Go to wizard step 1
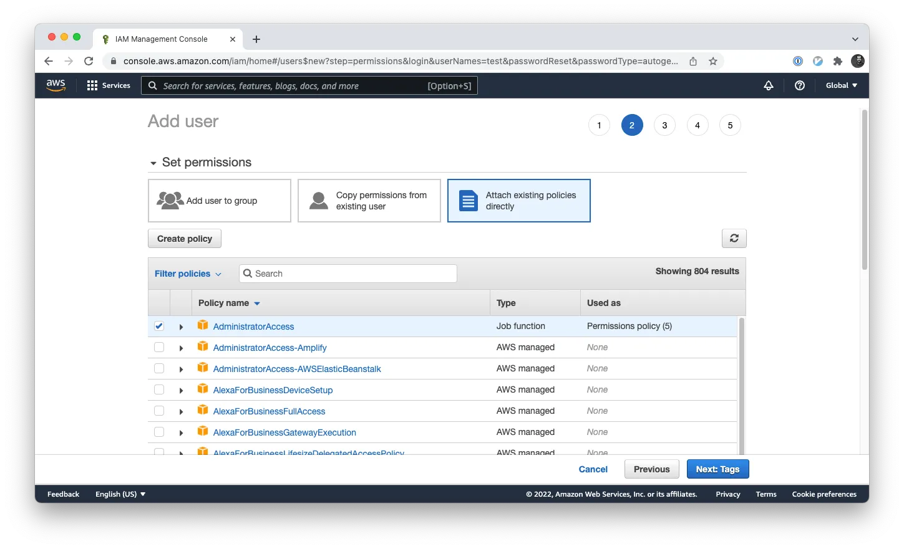Screen dimensions: 904x549 pos(600,125)
